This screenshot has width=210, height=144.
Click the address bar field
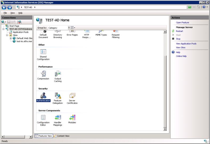[101, 7]
